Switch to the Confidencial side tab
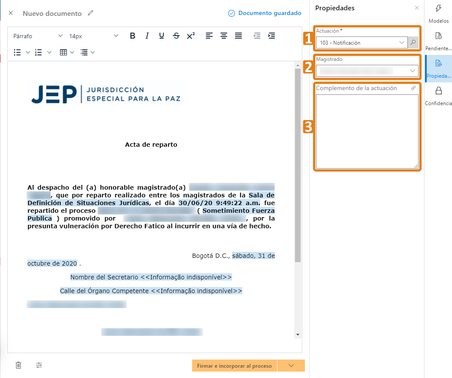The width and height of the screenshot is (452, 378). click(438, 96)
